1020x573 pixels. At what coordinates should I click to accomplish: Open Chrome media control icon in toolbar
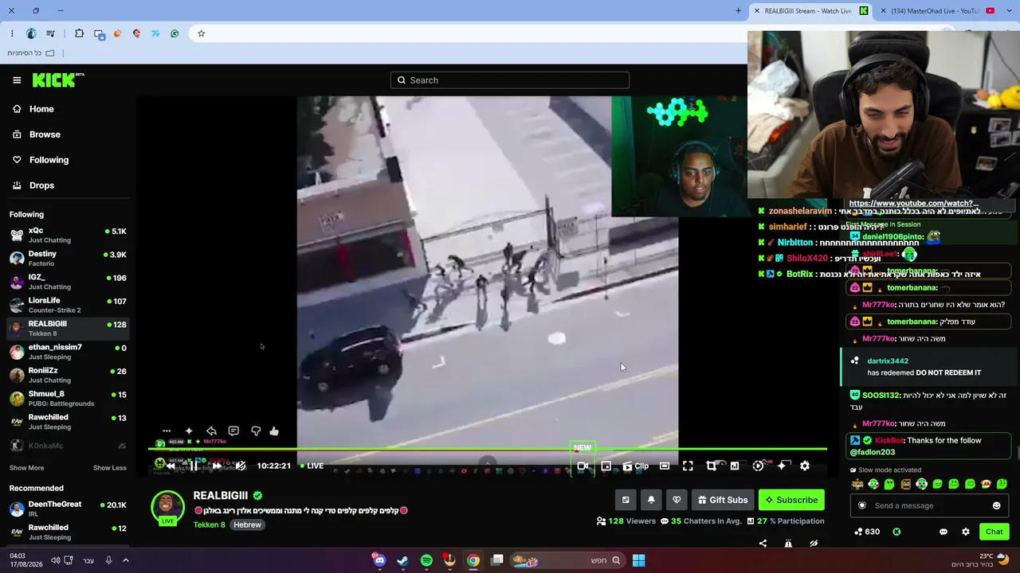coord(50,33)
